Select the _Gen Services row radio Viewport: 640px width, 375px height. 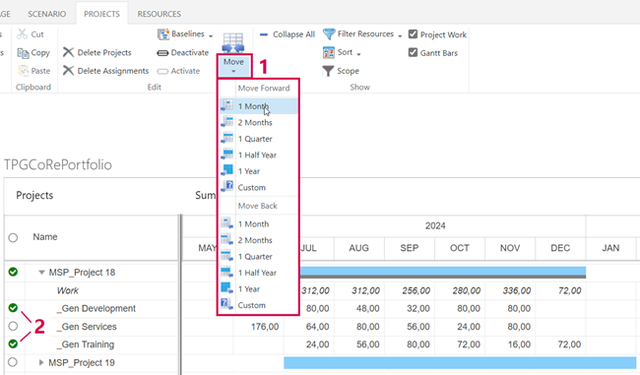point(13,326)
